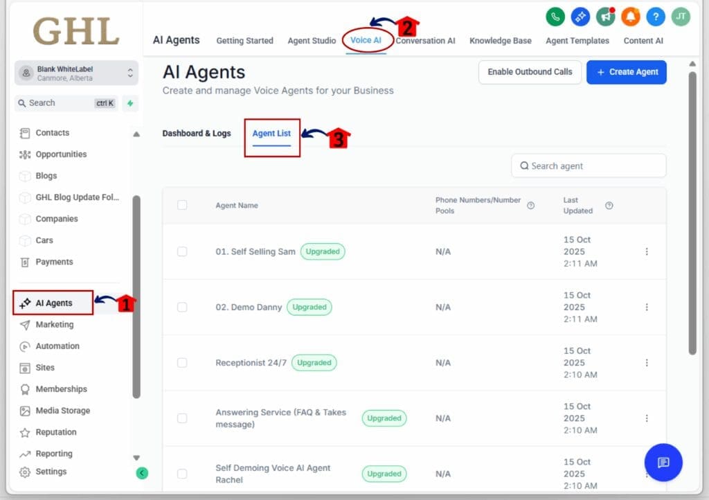Select the AI Agents sparkle icon in sidebar

point(25,303)
